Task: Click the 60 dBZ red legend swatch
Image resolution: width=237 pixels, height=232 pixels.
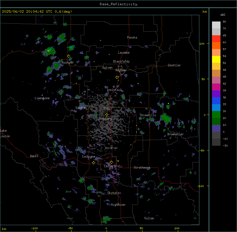Action: tap(216, 39)
